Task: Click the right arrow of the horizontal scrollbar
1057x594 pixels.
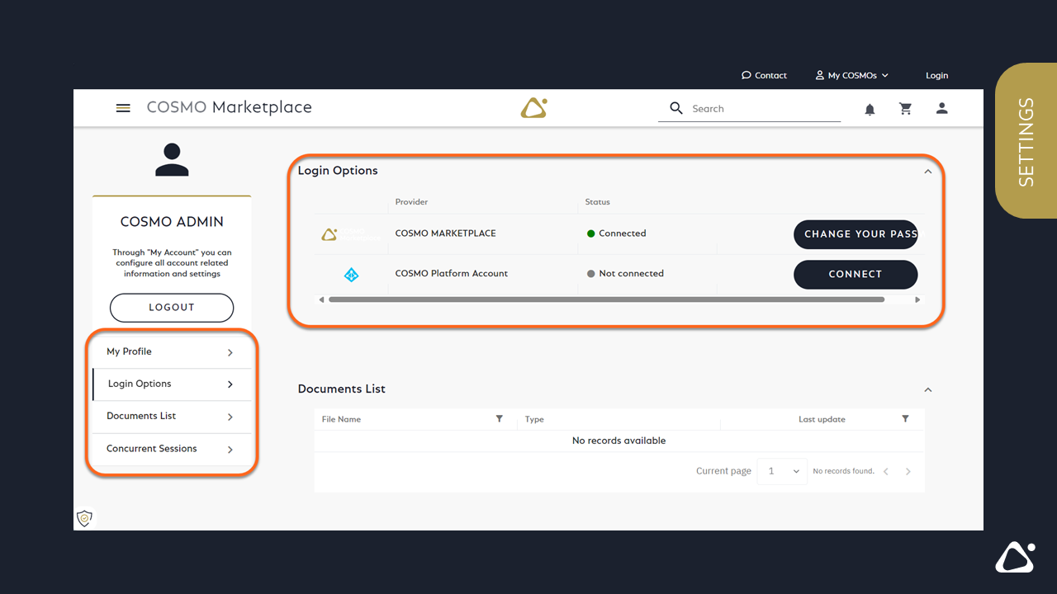Action: click(917, 299)
